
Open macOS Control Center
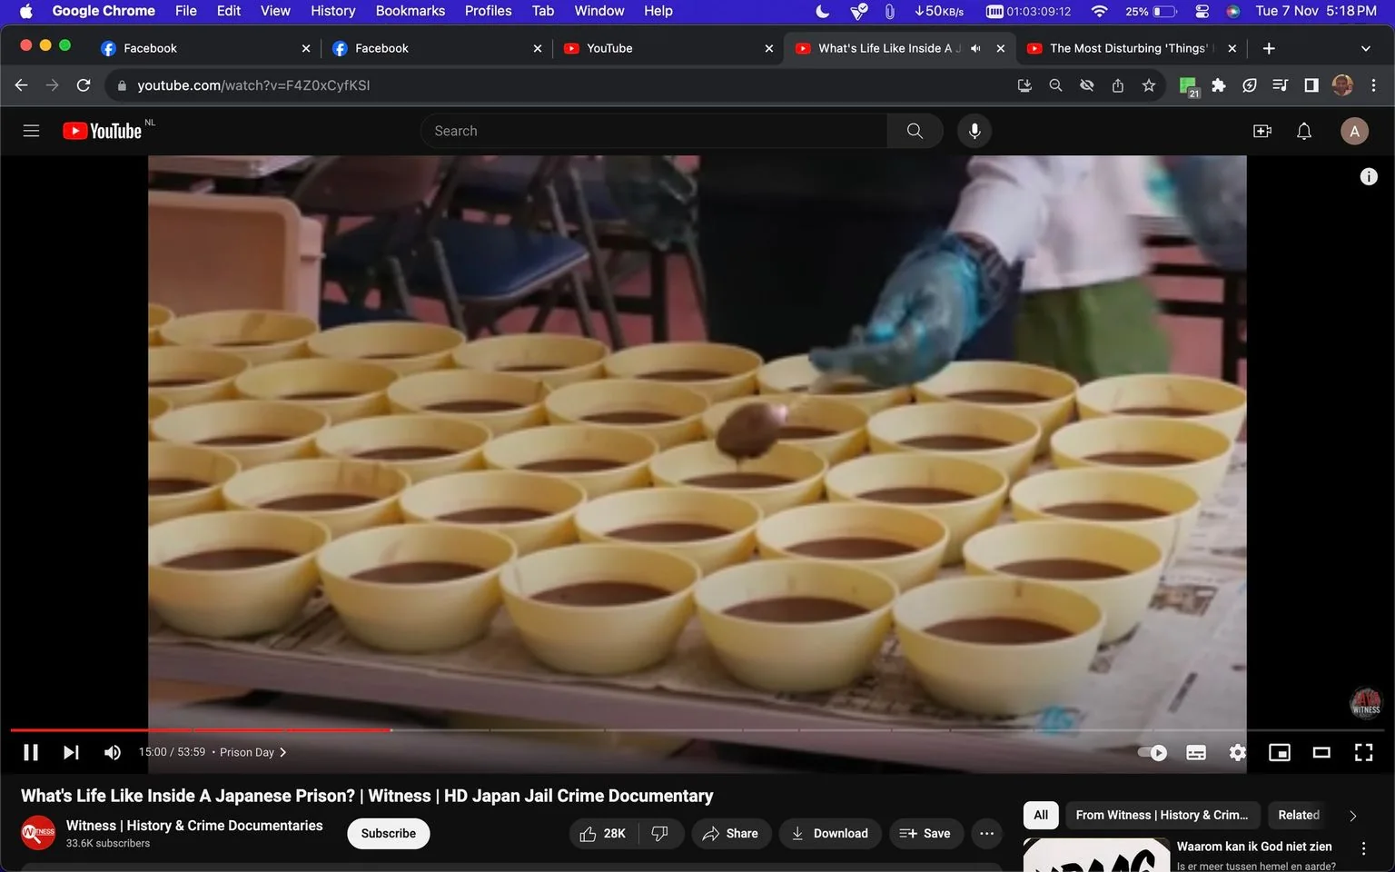[x=1202, y=11]
